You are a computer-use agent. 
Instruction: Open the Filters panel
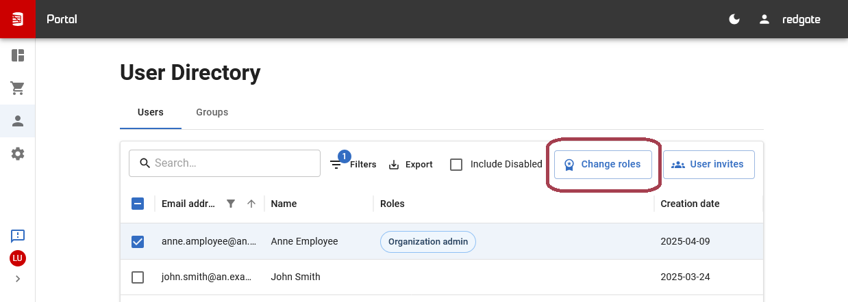click(353, 165)
